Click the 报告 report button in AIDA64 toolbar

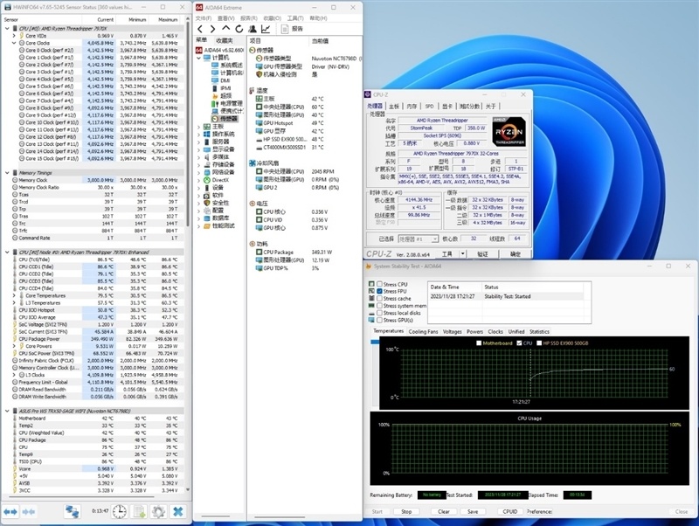pyautogui.click(x=293, y=28)
